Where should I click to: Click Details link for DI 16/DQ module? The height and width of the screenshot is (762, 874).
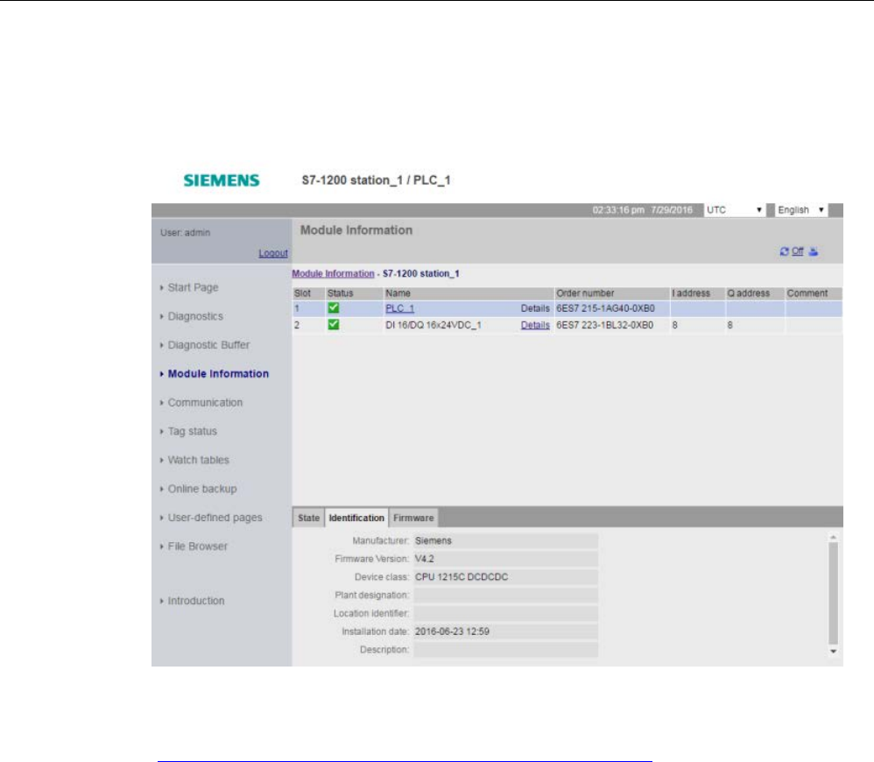pos(535,325)
